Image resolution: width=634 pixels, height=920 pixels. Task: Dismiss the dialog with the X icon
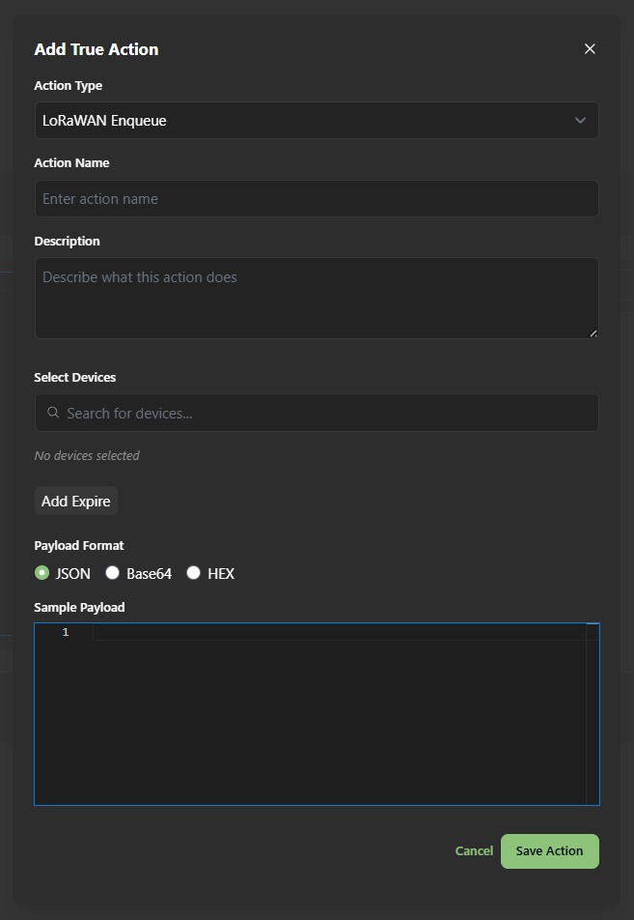[x=590, y=48]
